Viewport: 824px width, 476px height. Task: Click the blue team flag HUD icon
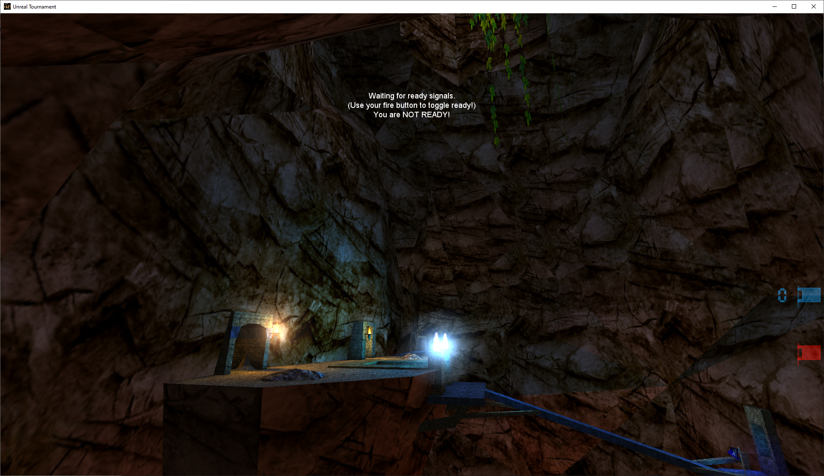coord(809,295)
